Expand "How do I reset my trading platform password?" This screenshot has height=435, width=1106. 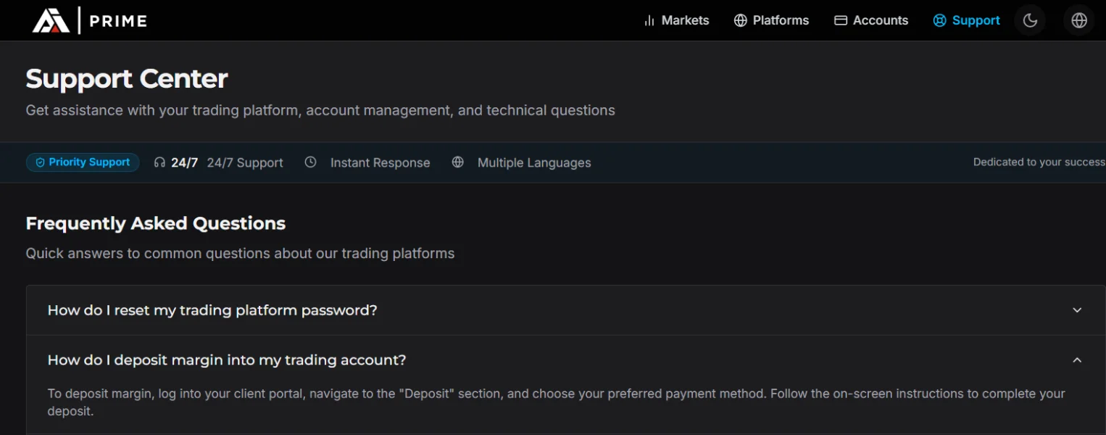click(x=212, y=310)
